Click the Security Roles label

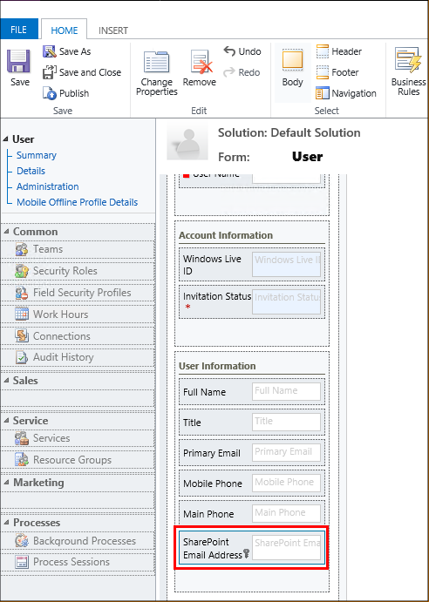65,271
